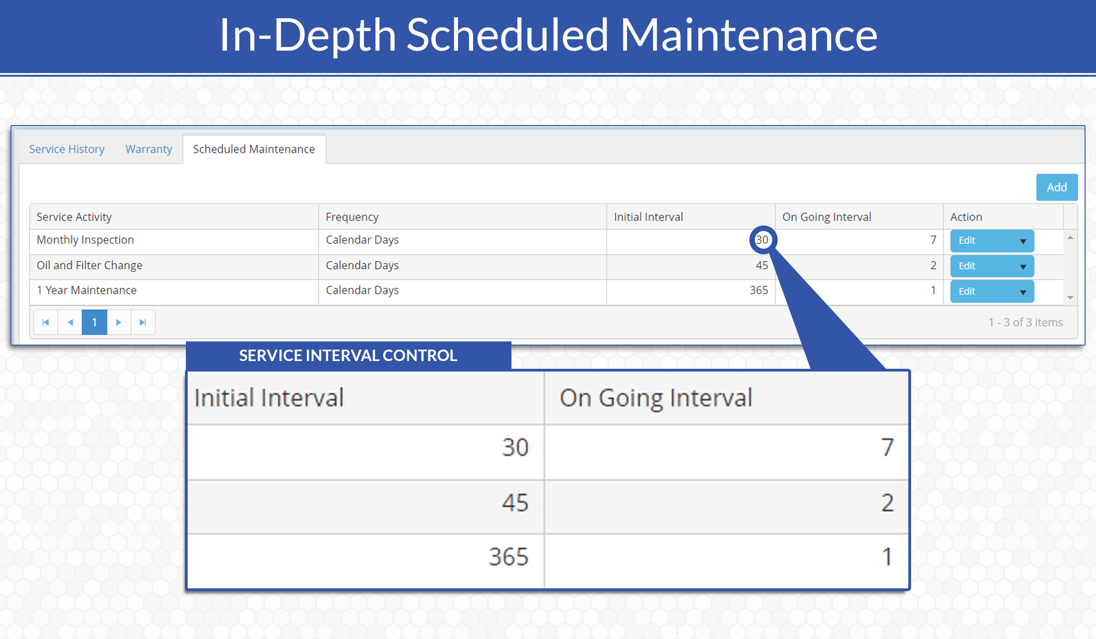Click the Action column header
The height and width of the screenshot is (639, 1096).
(1003, 217)
